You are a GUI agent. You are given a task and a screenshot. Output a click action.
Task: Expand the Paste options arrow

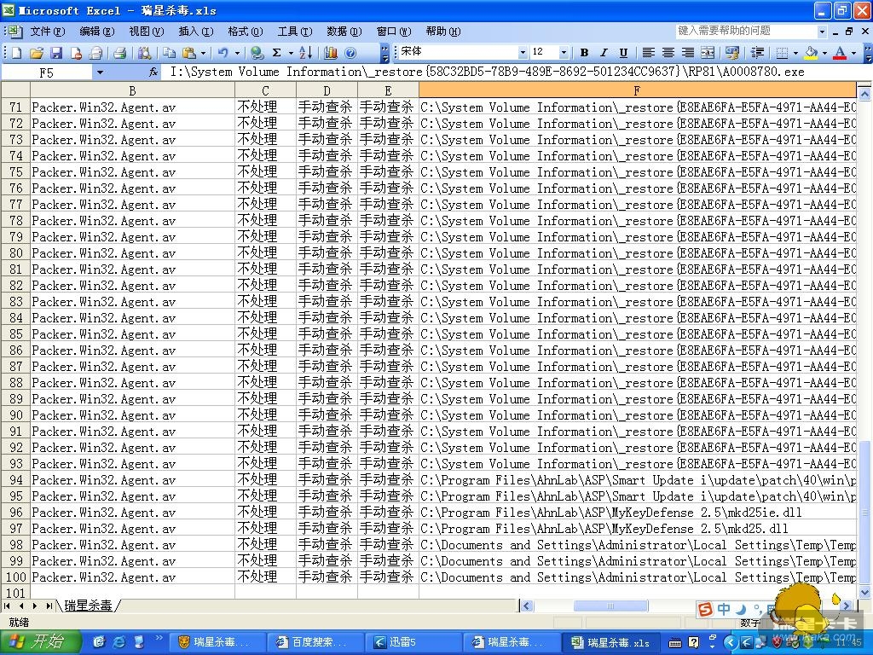[203, 53]
